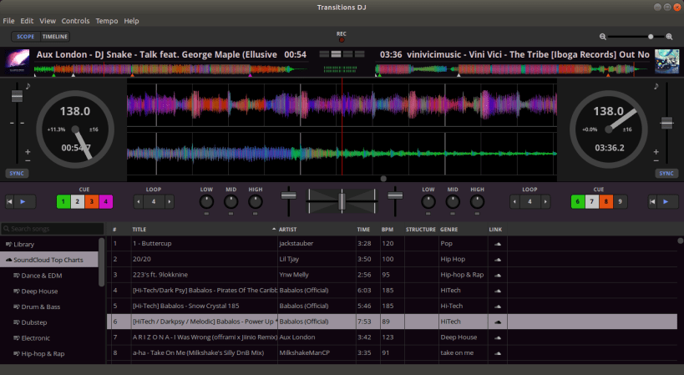Open the Tempo menu
The image size is (684, 375).
coord(106,20)
